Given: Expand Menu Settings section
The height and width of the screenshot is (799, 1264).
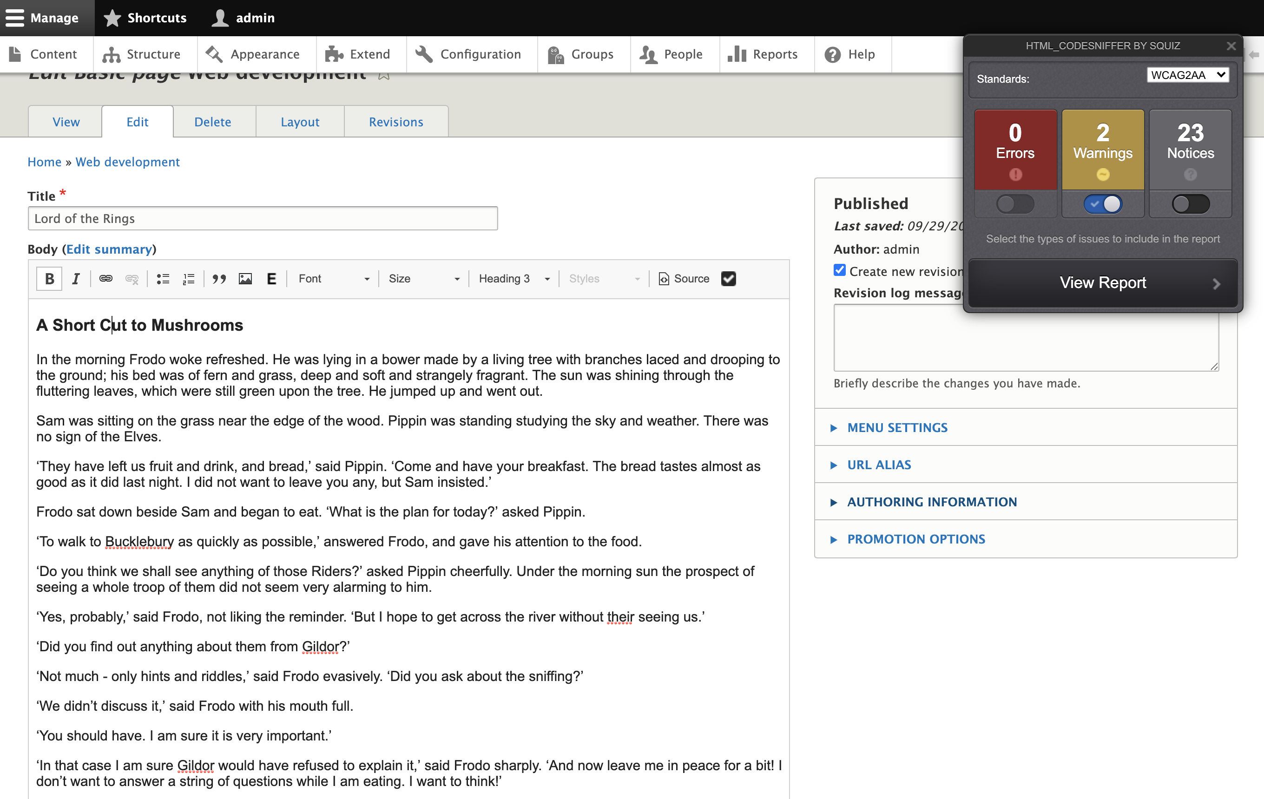Looking at the screenshot, I should 897,427.
